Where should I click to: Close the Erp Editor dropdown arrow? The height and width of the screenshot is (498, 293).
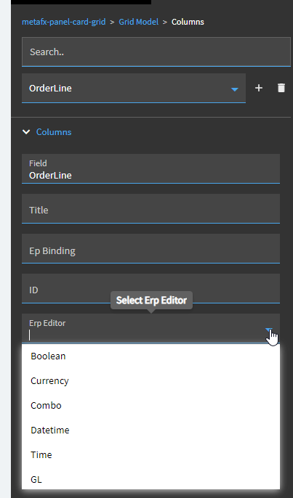point(269,330)
